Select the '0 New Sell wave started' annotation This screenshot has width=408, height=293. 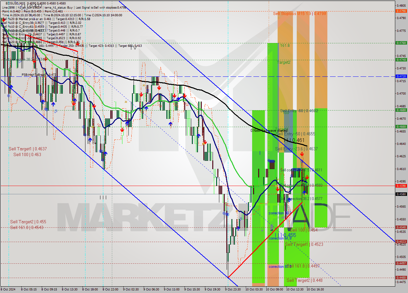point(269,131)
